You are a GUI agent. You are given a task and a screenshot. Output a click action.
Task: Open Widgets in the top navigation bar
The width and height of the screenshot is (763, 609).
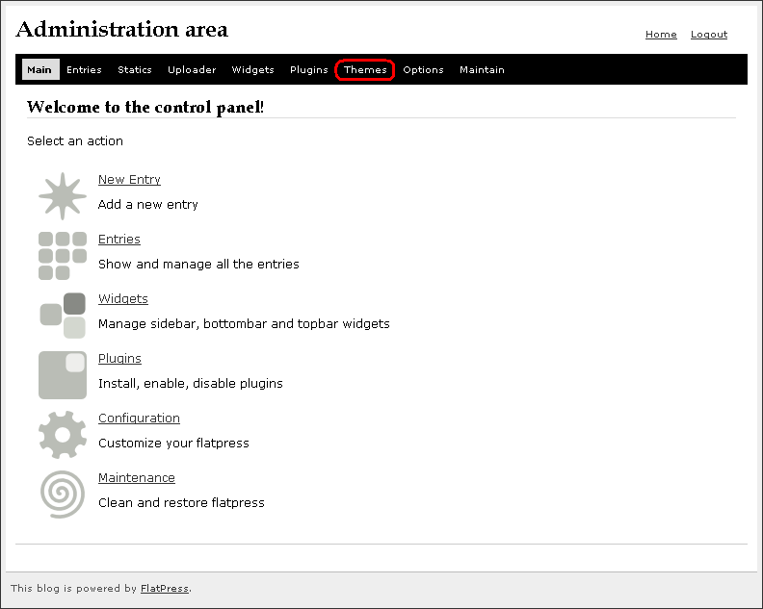point(252,70)
